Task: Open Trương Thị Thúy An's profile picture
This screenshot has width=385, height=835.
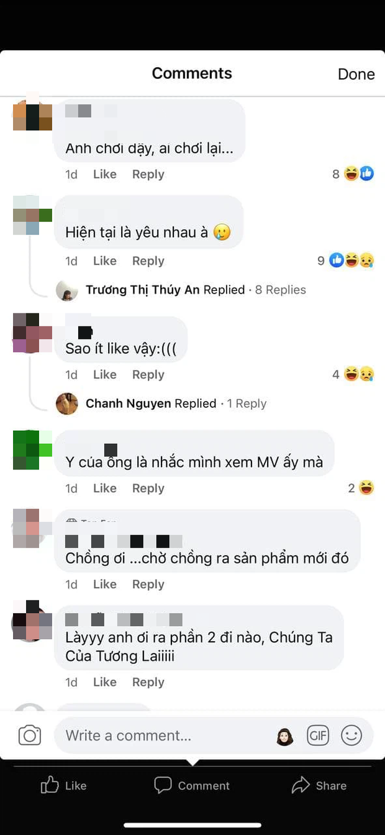Action: (x=67, y=290)
